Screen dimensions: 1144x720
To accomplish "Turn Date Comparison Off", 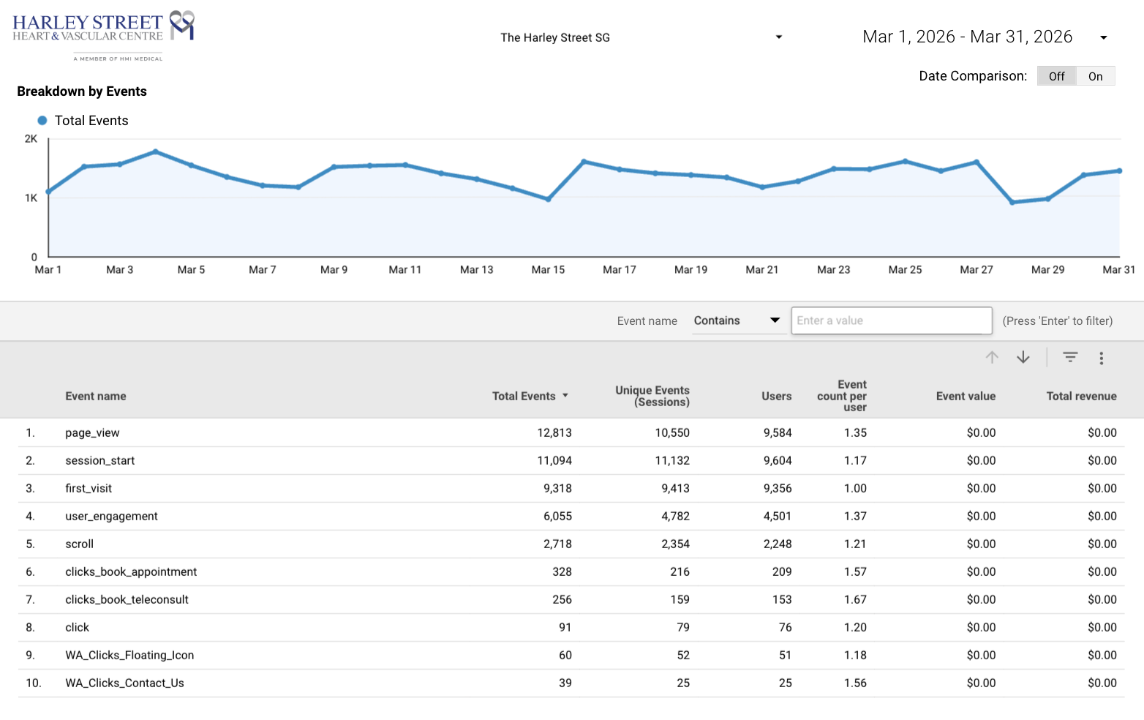I will [x=1056, y=76].
